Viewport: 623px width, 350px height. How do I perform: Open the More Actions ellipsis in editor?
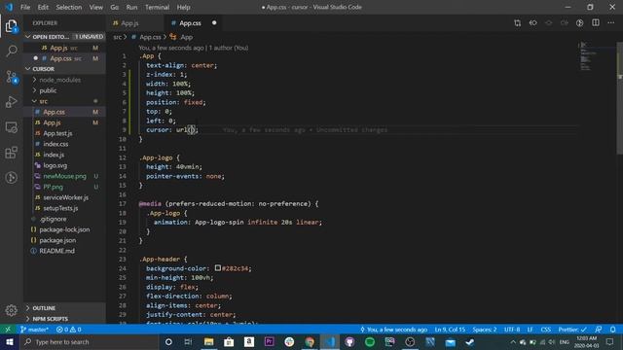point(611,23)
